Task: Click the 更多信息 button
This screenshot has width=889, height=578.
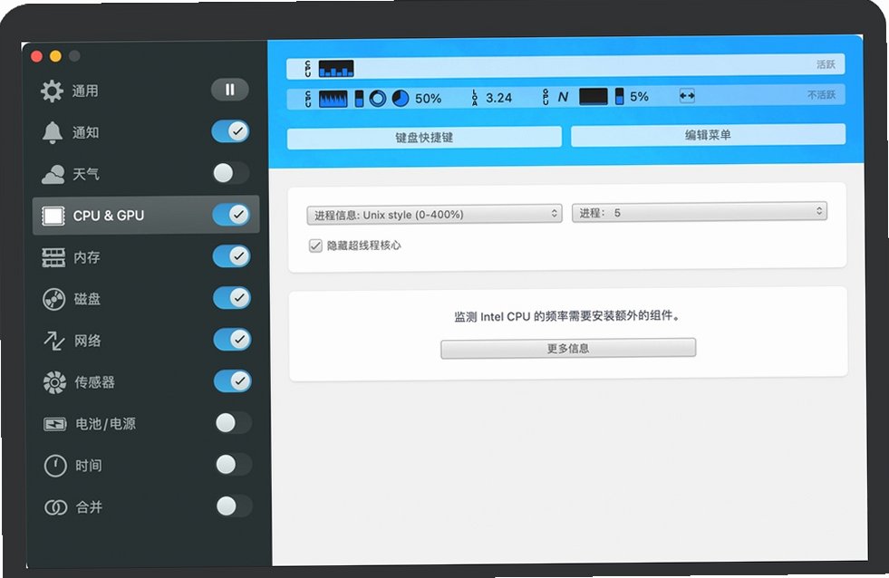Action: [x=568, y=349]
